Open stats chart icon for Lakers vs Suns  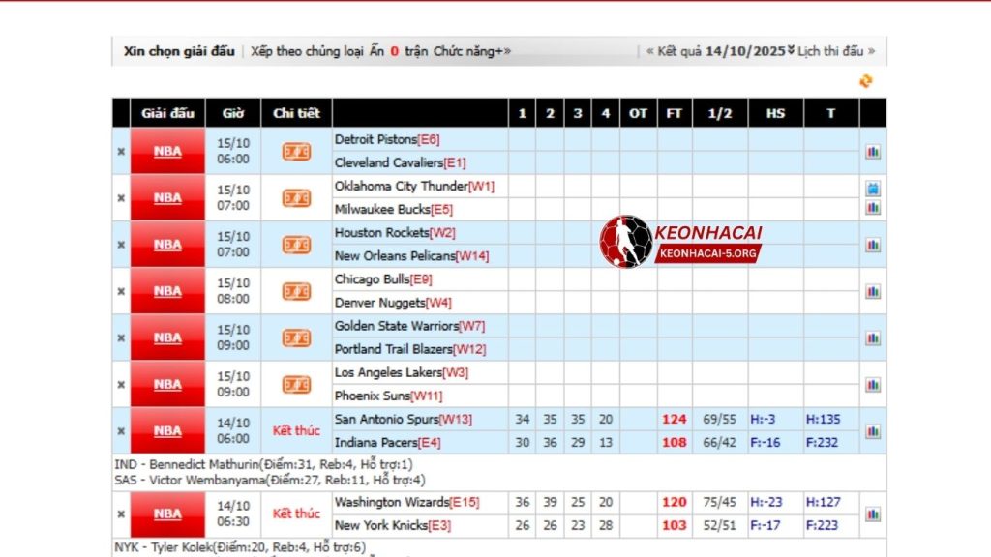click(874, 383)
